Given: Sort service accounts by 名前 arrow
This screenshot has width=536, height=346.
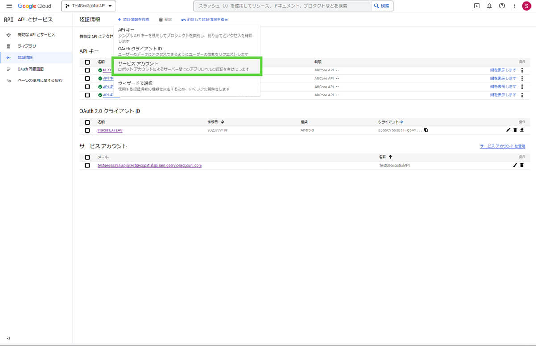Looking at the screenshot, I should tap(390, 157).
